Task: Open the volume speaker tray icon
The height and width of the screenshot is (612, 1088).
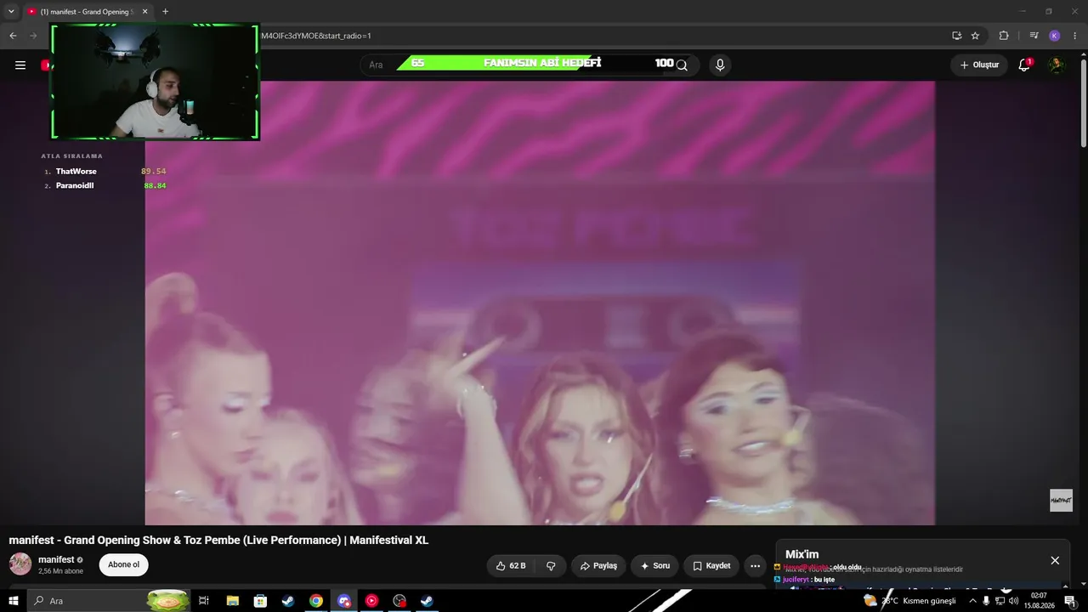Action: pyautogui.click(x=1013, y=601)
